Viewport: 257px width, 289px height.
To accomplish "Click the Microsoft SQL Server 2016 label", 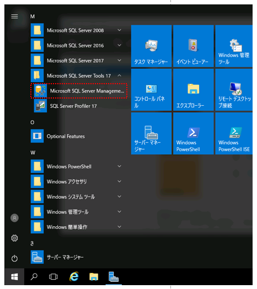I will pyautogui.click(x=76, y=46).
